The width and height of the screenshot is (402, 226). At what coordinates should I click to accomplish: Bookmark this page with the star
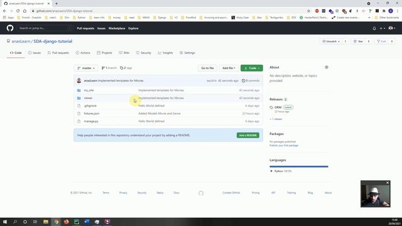coord(308,11)
